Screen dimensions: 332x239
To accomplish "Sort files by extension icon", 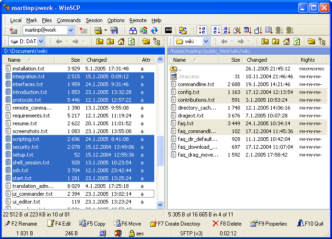I will [227, 30].
